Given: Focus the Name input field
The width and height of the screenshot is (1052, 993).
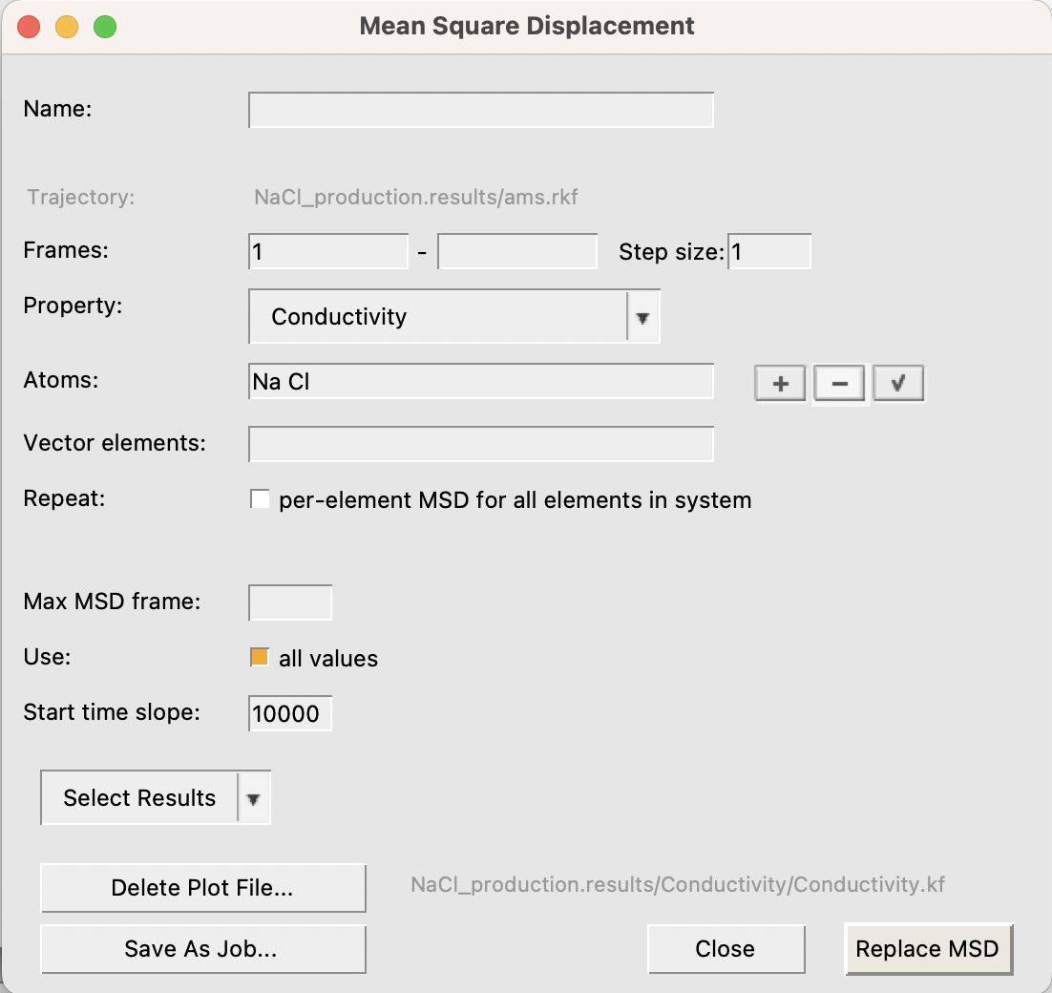Looking at the screenshot, I should click(x=480, y=110).
